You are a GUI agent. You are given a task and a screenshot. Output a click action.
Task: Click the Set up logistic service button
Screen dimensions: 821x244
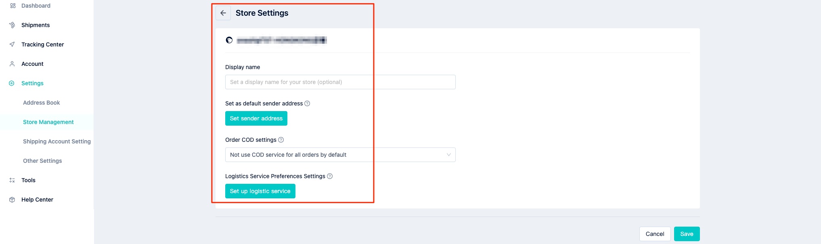[x=260, y=191]
